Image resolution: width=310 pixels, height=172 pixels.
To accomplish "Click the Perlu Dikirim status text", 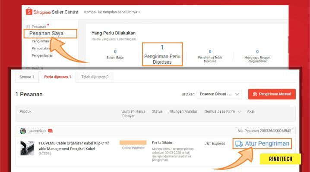I will pos(162,143).
